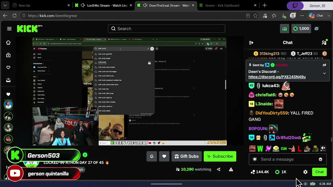Select the DeenTheGreat Stream tab
333x187 pixels.
(x=166, y=5)
